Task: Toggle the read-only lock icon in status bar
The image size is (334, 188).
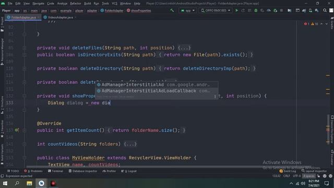Action: pos(318,176)
